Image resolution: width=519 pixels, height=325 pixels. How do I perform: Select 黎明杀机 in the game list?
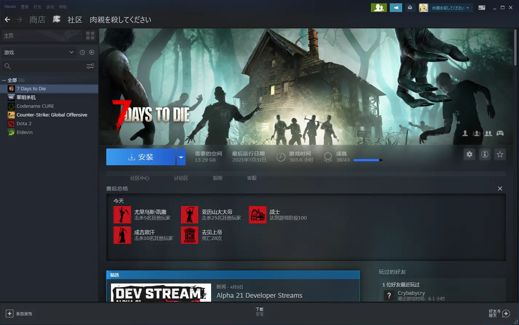49,97
